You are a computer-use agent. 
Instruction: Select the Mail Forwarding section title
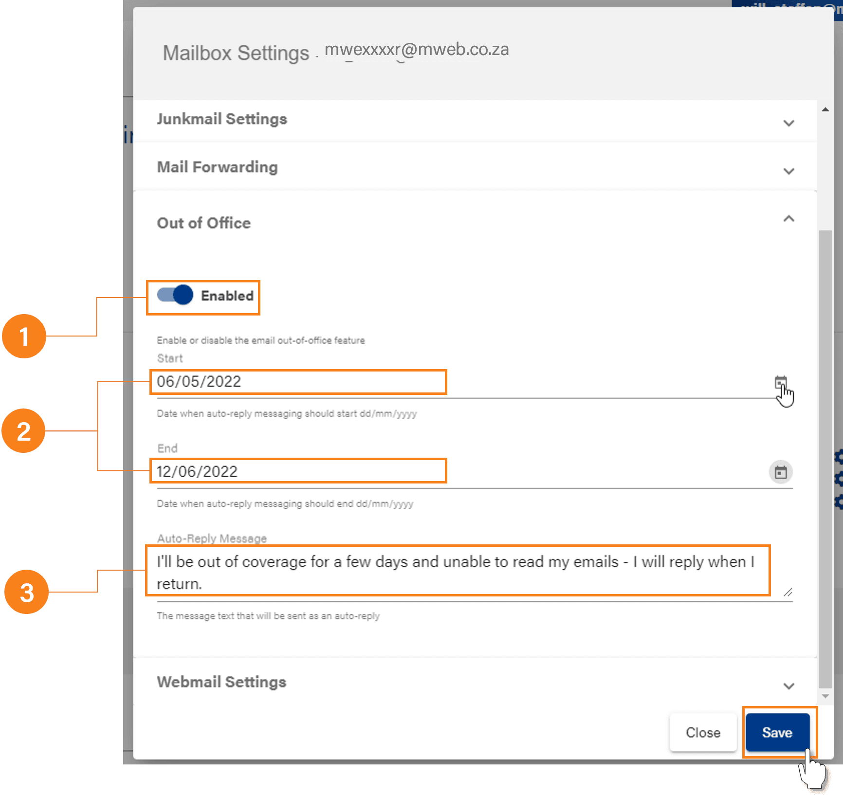217,167
